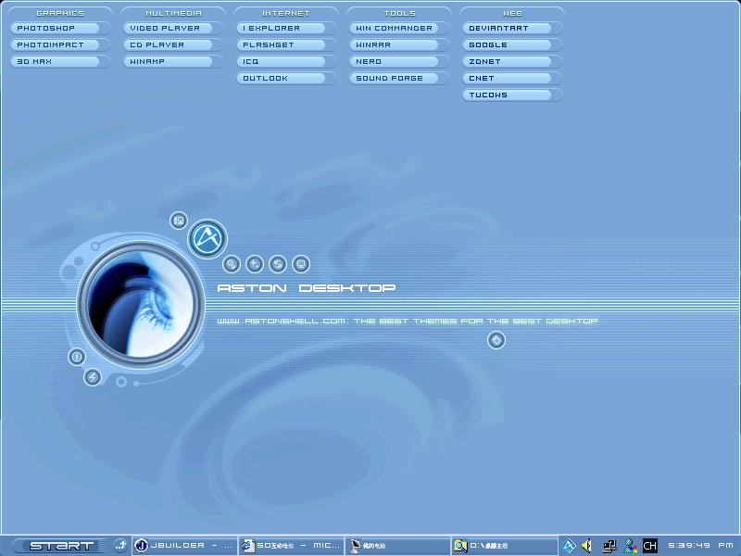
Task: Click the small round icon below the slogan text
Action: coord(496,340)
